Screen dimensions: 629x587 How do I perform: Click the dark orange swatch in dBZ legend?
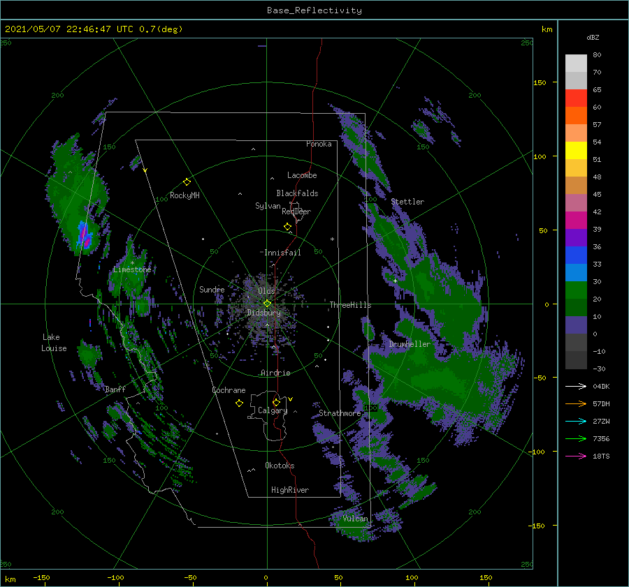click(x=576, y=115)
